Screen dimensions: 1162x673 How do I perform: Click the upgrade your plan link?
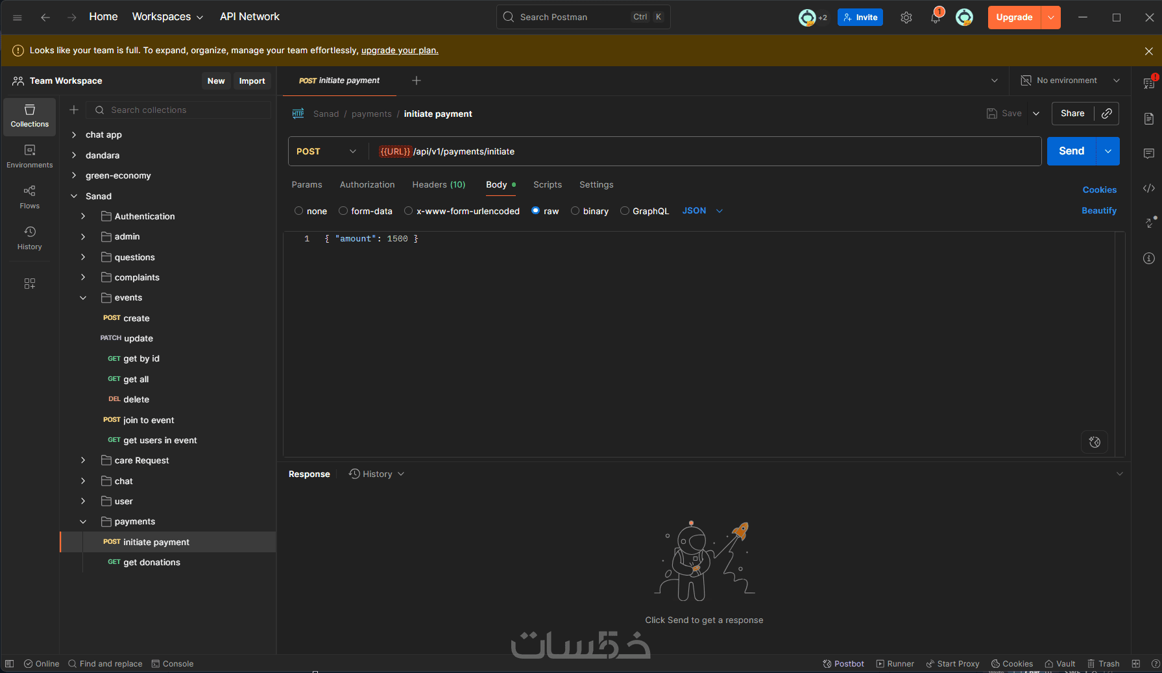(400, 51)
